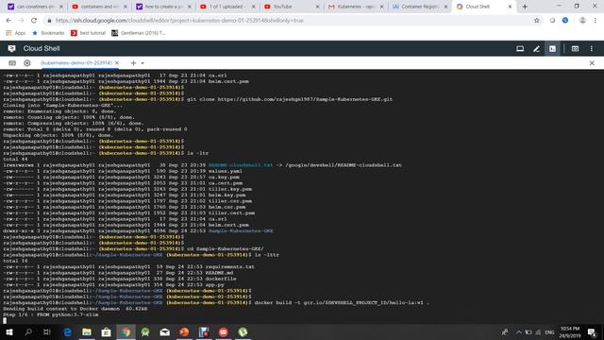This screenshot has height=340, width=604.
Task: Open the taskbar clock and date
Action: tap(570, 331)
